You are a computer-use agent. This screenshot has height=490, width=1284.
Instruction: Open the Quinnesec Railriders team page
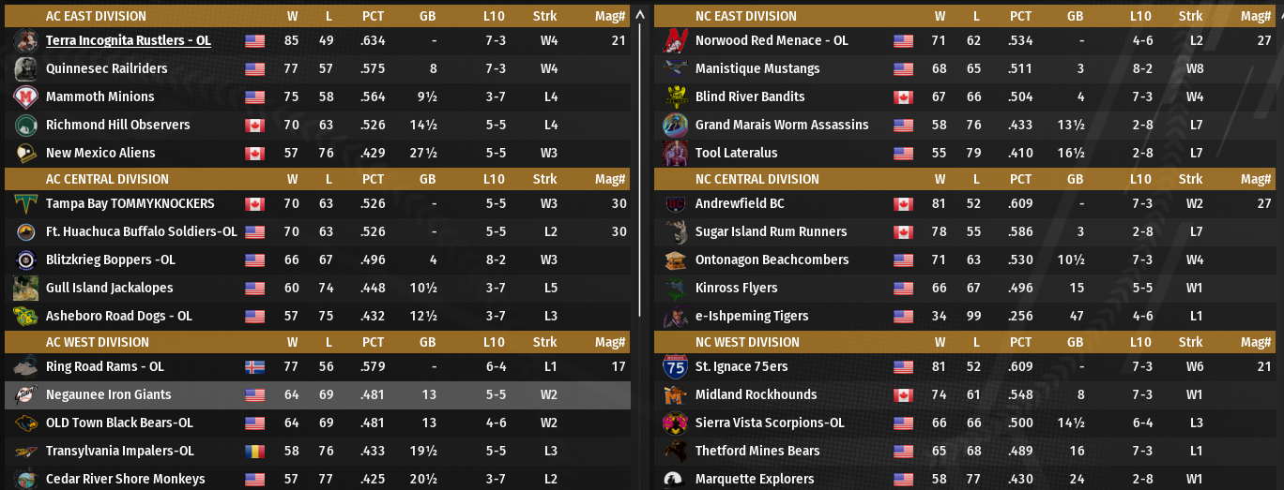pyautogui.click(x=106, y=68)
